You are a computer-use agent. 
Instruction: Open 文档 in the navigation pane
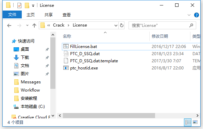[24, 66]
